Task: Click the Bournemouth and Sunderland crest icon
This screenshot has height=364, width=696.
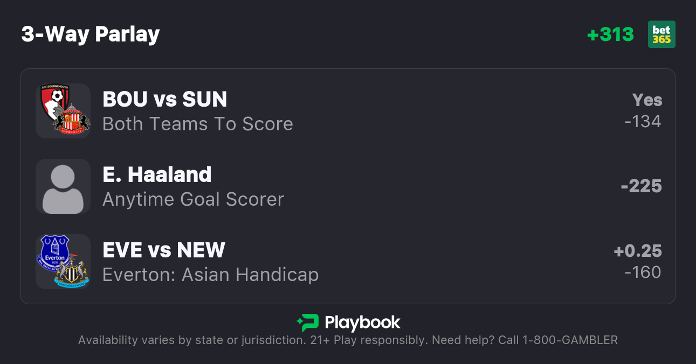Action: [63, 111]
